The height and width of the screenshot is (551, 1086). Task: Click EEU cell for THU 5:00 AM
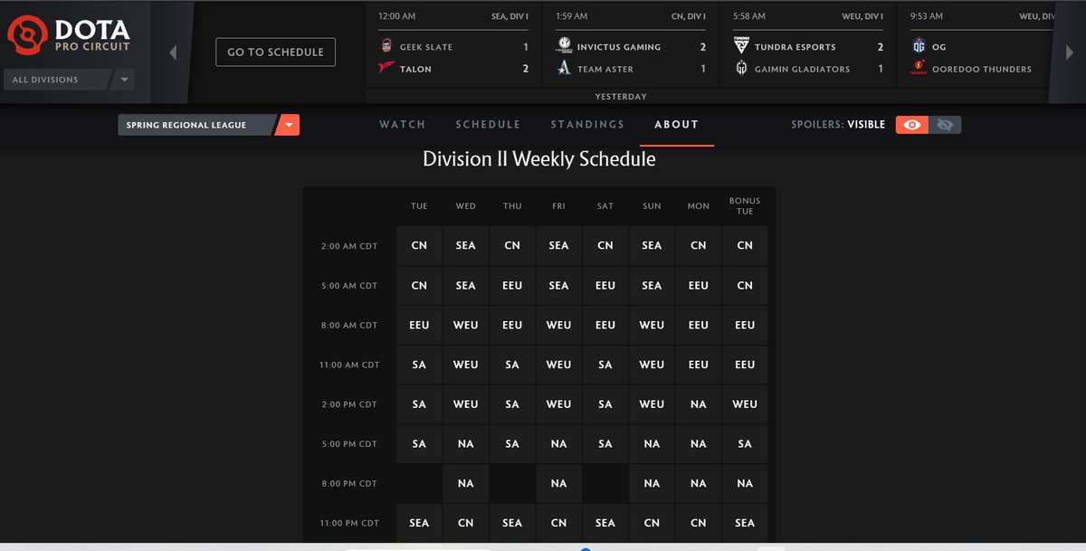pos(512,285)
